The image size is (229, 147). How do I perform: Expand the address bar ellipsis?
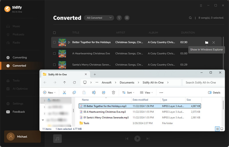coord(97,82)
